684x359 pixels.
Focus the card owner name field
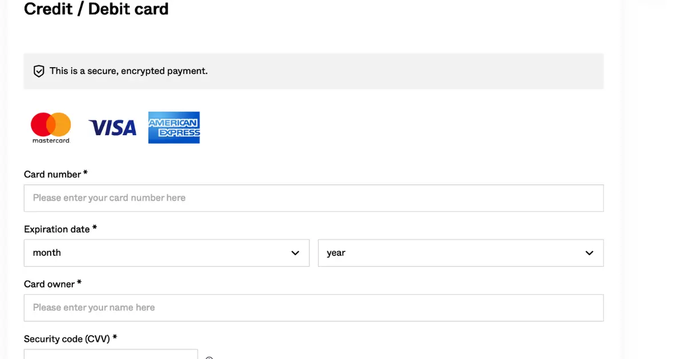pyautogui.click(x=313, y=308)
